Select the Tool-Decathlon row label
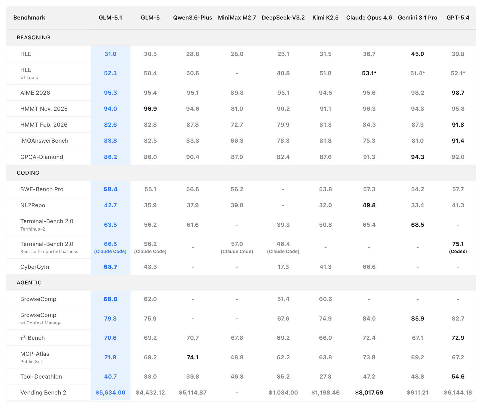Viewport: 492px width, 412px height. click(x=41, y=376)
